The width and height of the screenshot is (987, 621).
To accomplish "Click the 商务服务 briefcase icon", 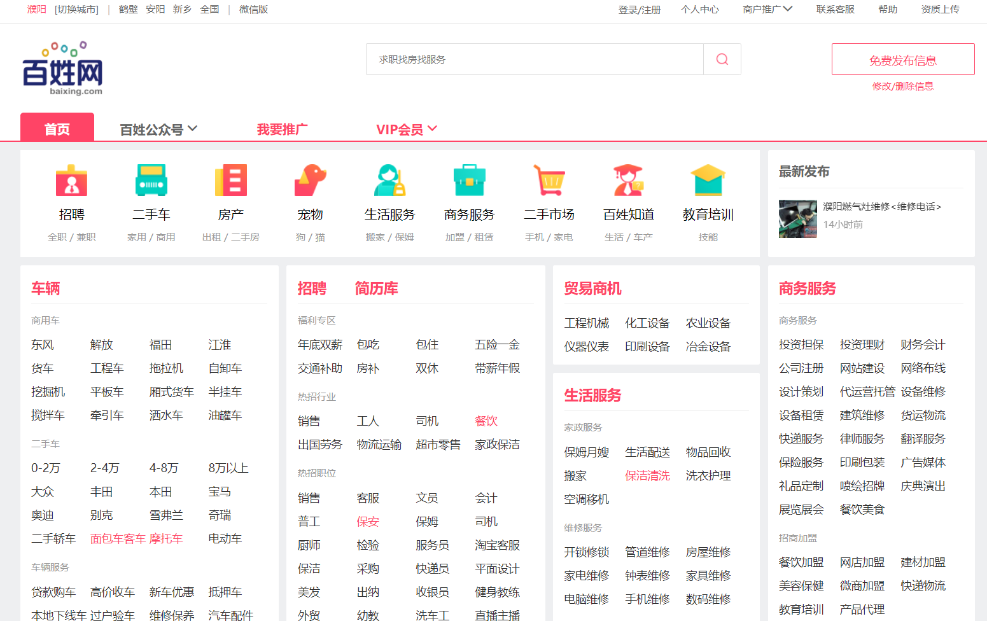I will coord(469,181).
